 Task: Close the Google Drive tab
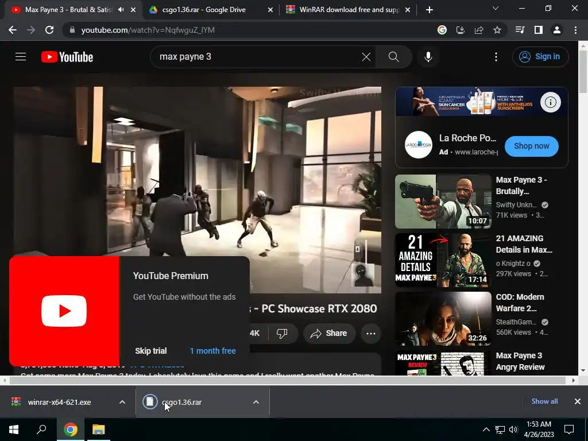pos(270,10)
